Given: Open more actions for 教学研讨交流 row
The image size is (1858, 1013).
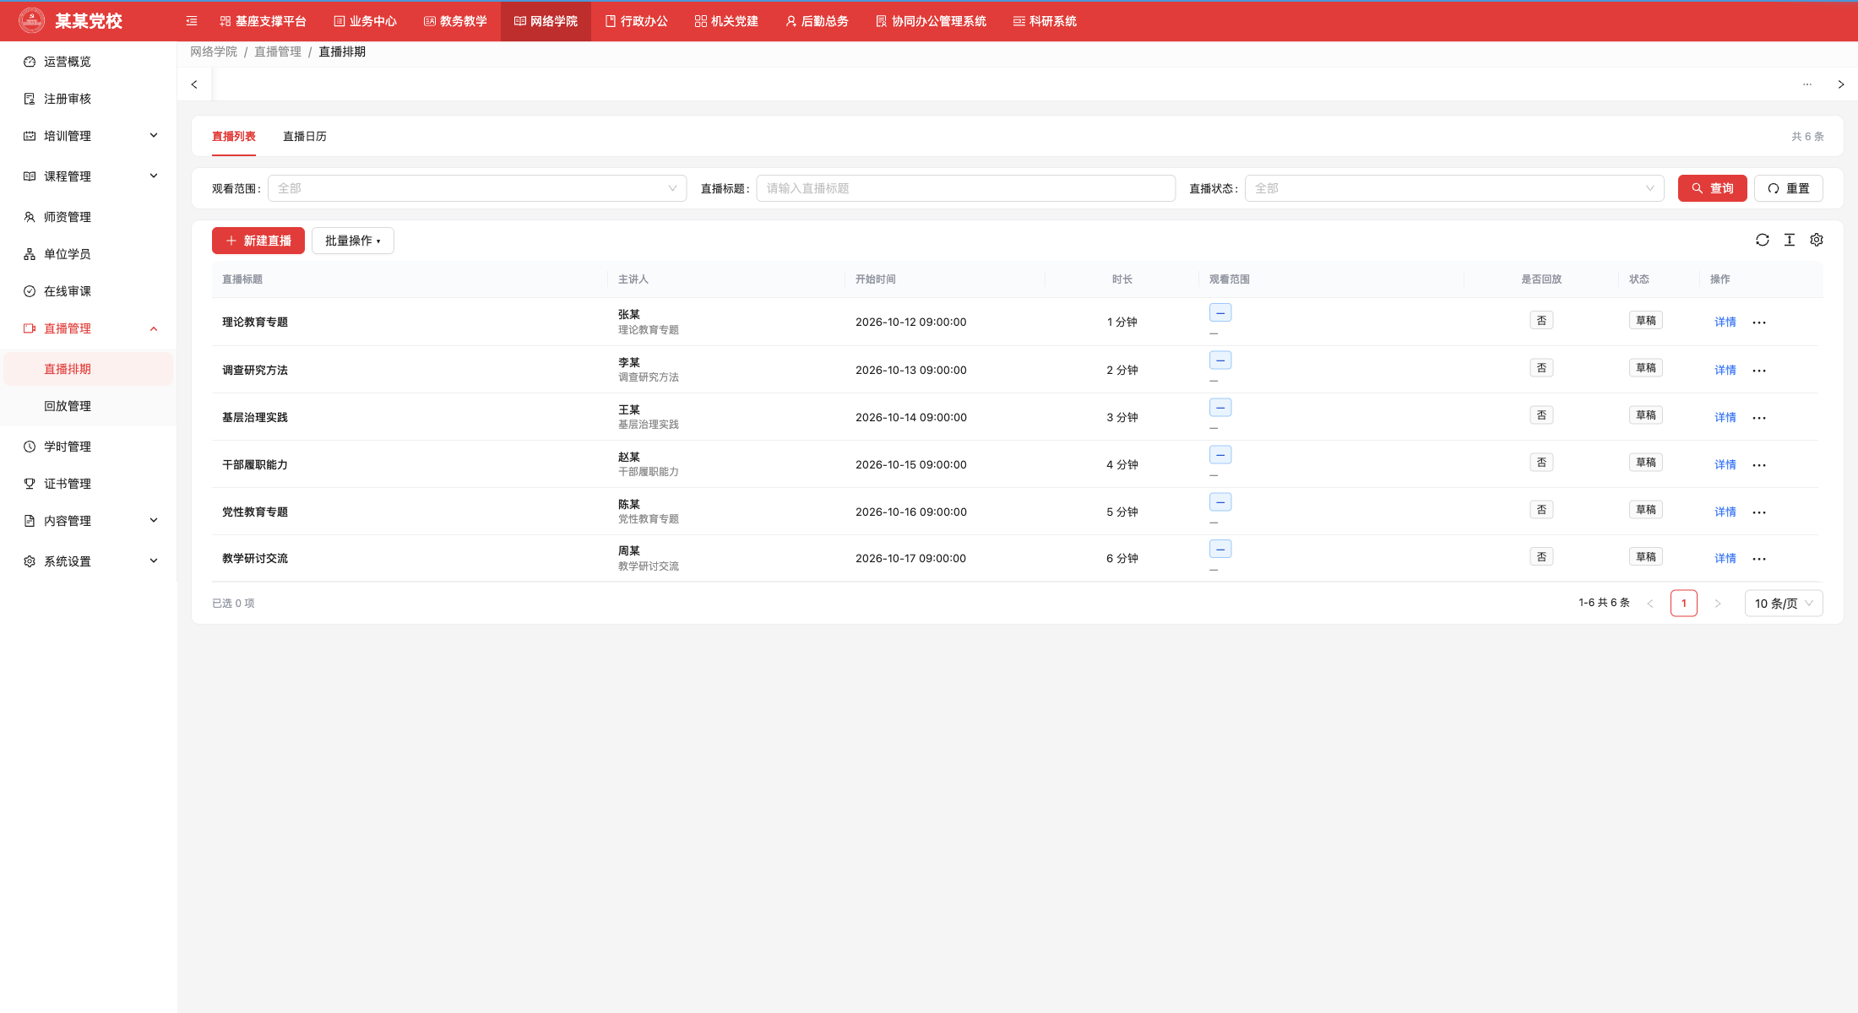Looking at the screenshot, I should pos(1759,559).
